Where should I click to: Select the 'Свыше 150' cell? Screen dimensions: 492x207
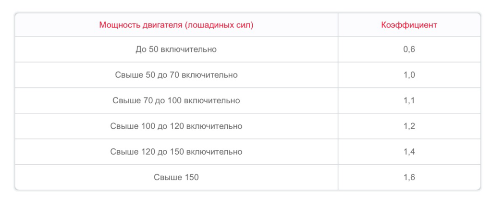(176, 177)
